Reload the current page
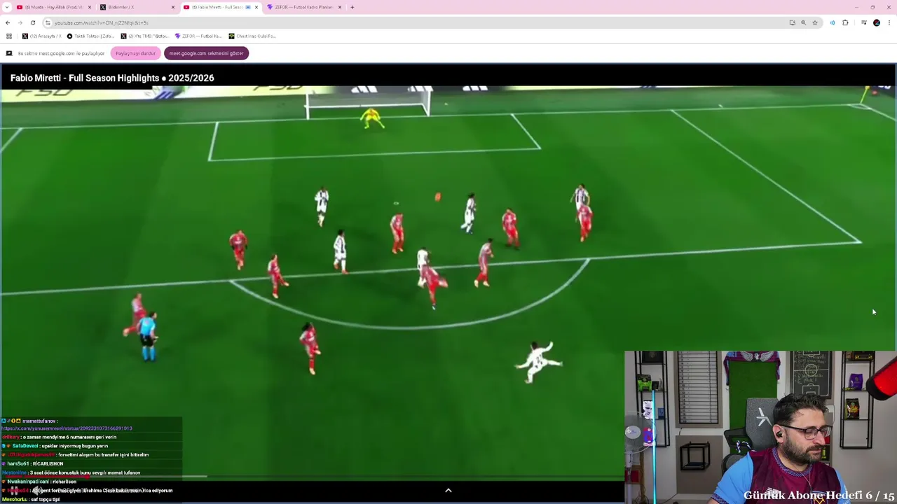This screenshot has height=504, width=897. click(32, 22)
